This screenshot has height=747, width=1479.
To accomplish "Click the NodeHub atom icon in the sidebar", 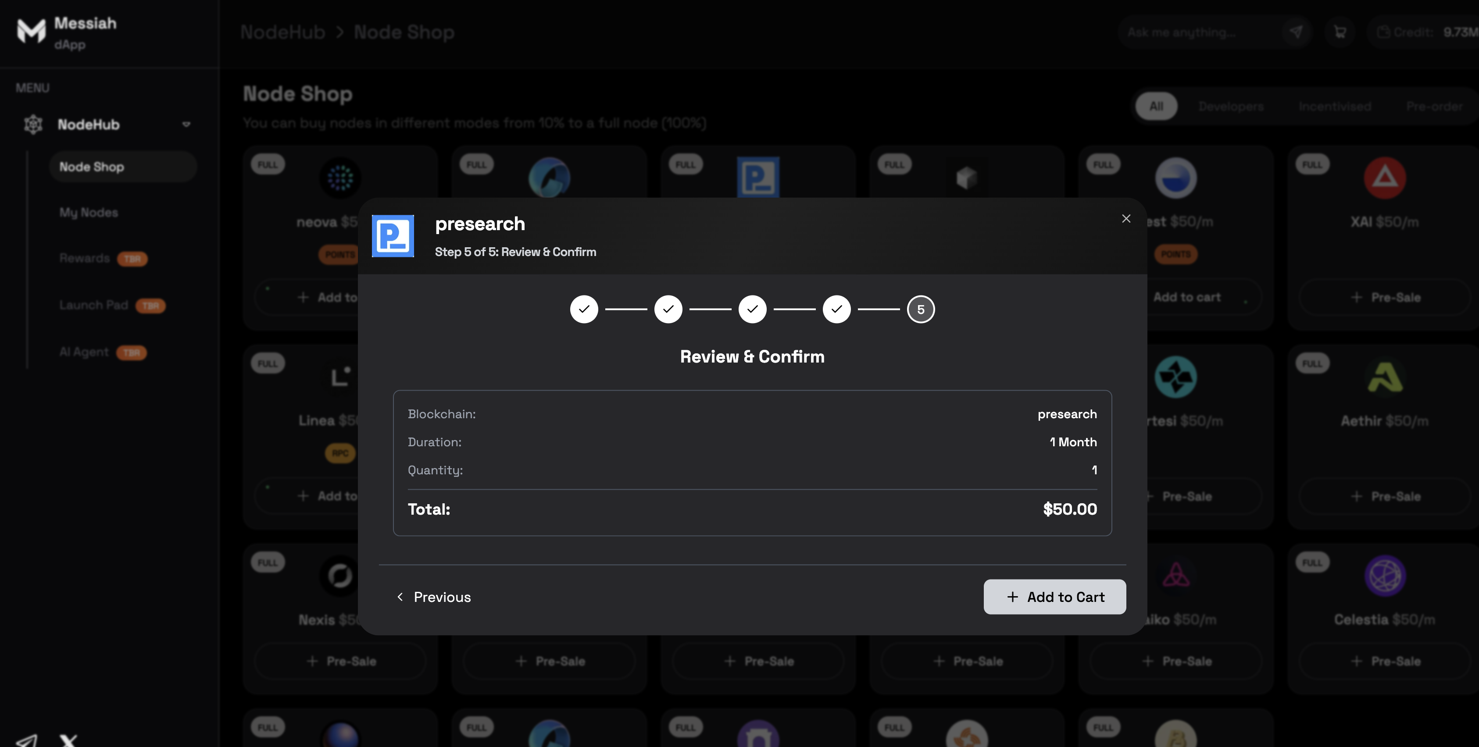I will [33, 124].
